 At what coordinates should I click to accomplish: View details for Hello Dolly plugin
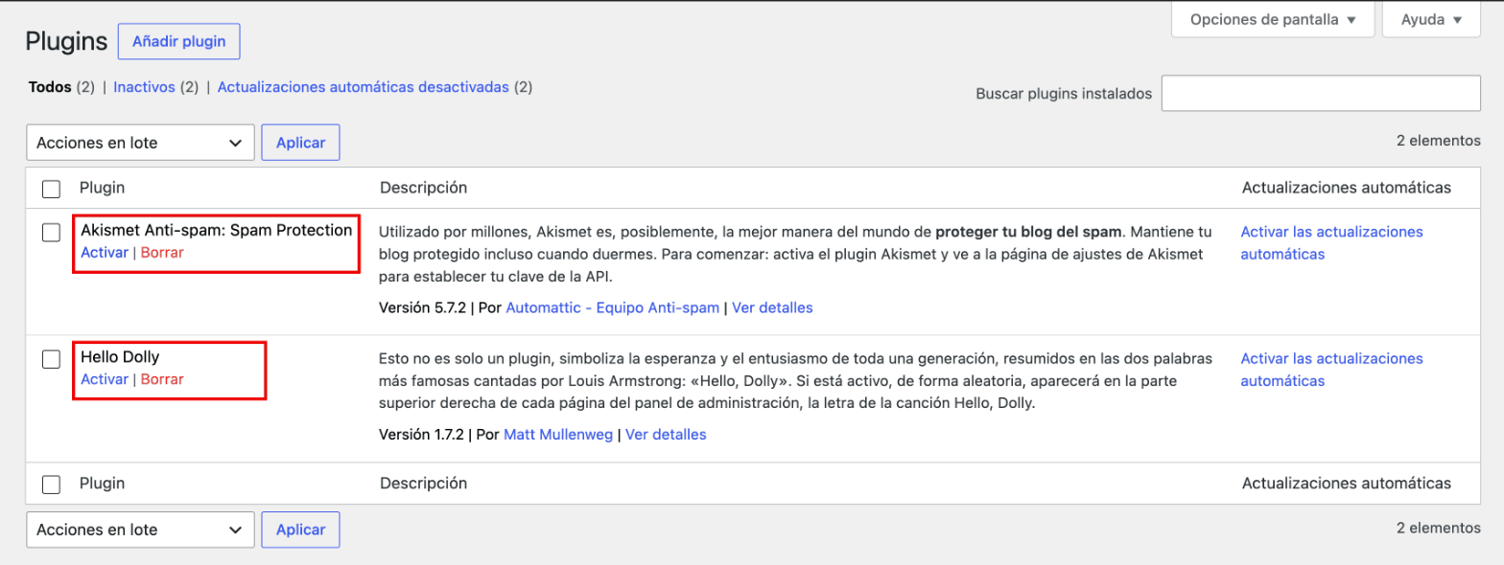[666, 435]
